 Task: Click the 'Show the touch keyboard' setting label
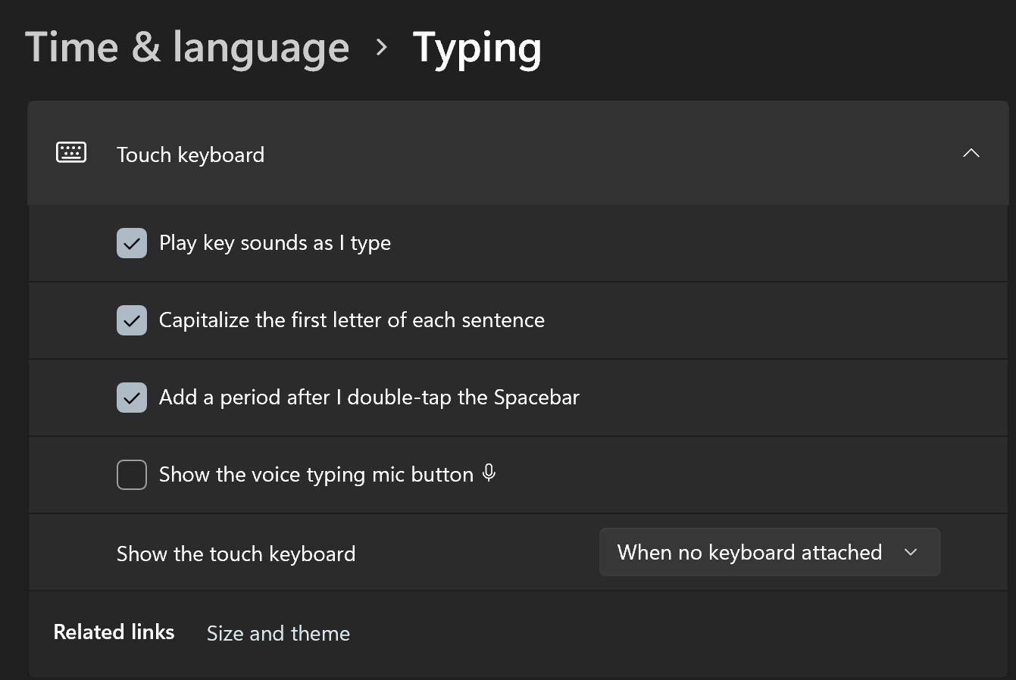tap(236, 554)
